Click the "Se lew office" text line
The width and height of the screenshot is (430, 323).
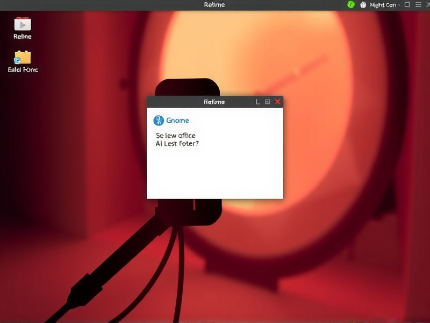tap(176, 135)
